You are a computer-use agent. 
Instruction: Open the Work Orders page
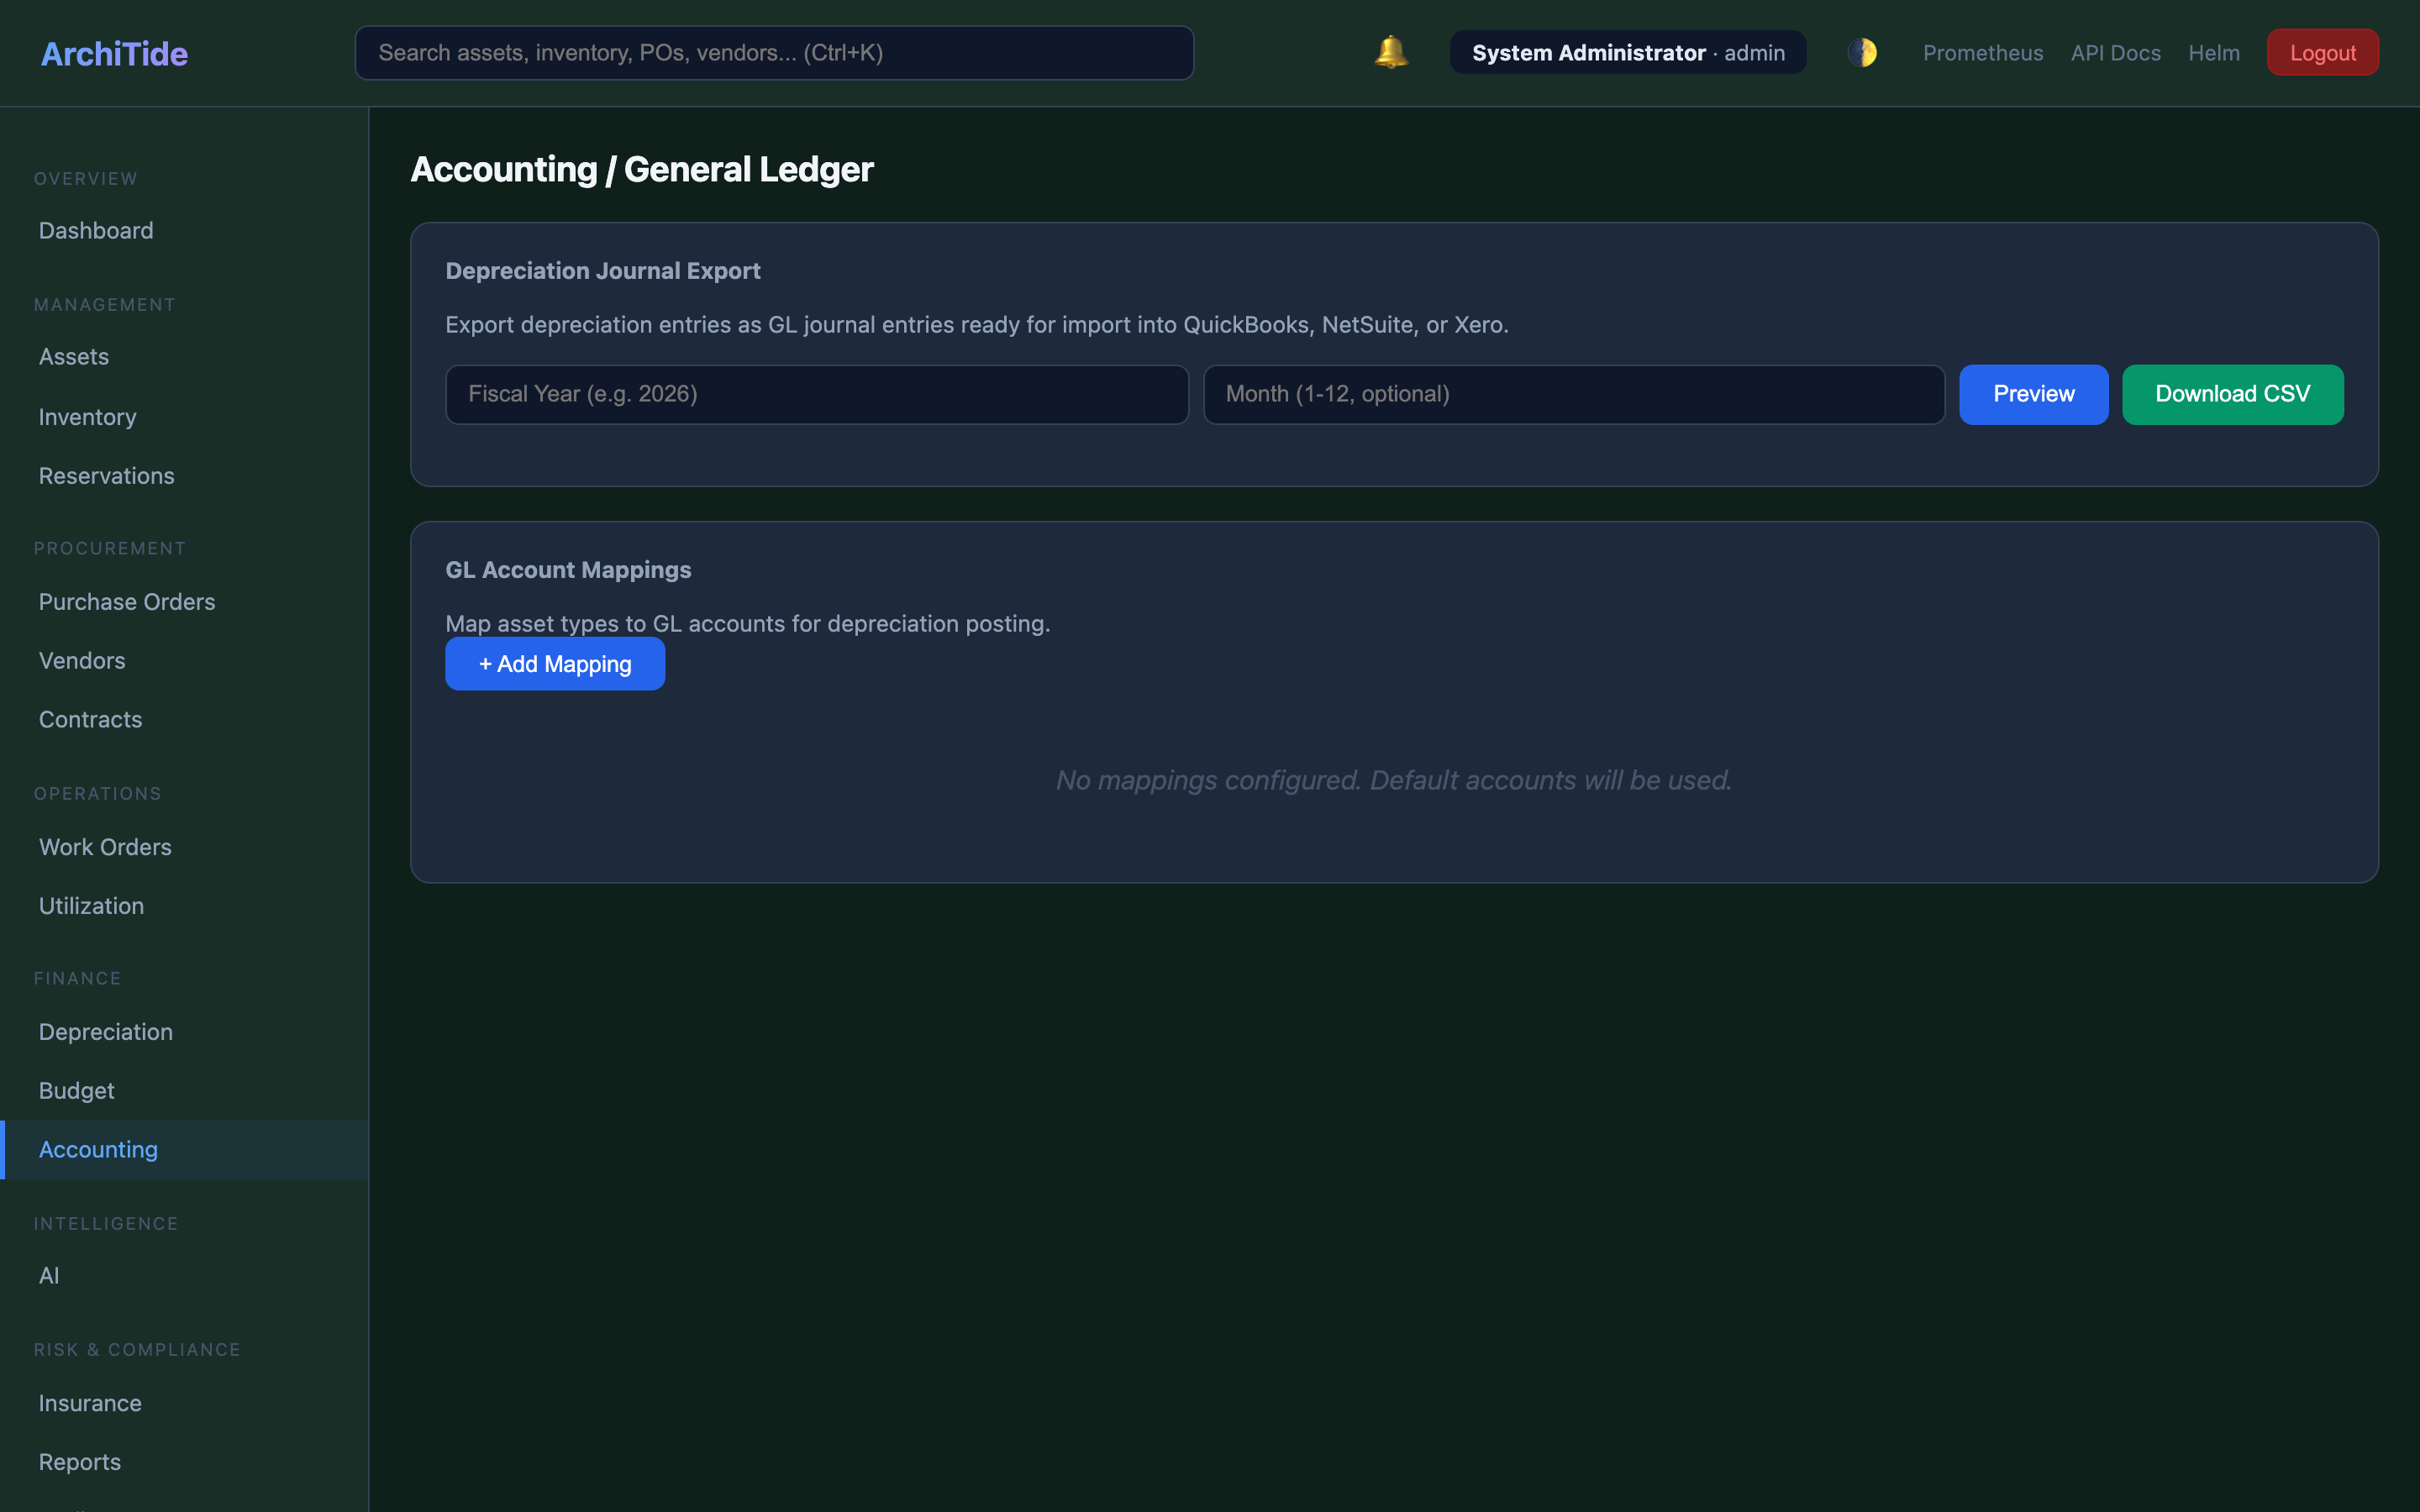pos(105,846)
